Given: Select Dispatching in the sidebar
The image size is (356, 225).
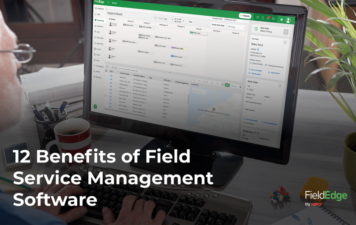Looking at the screenshot, I should pos(99,20).
